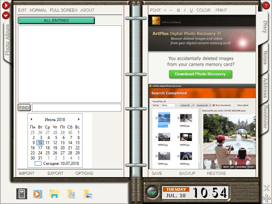Open OPTIONS
The height and width of the screenshot is (204, 272).
[x=84, y=173]
